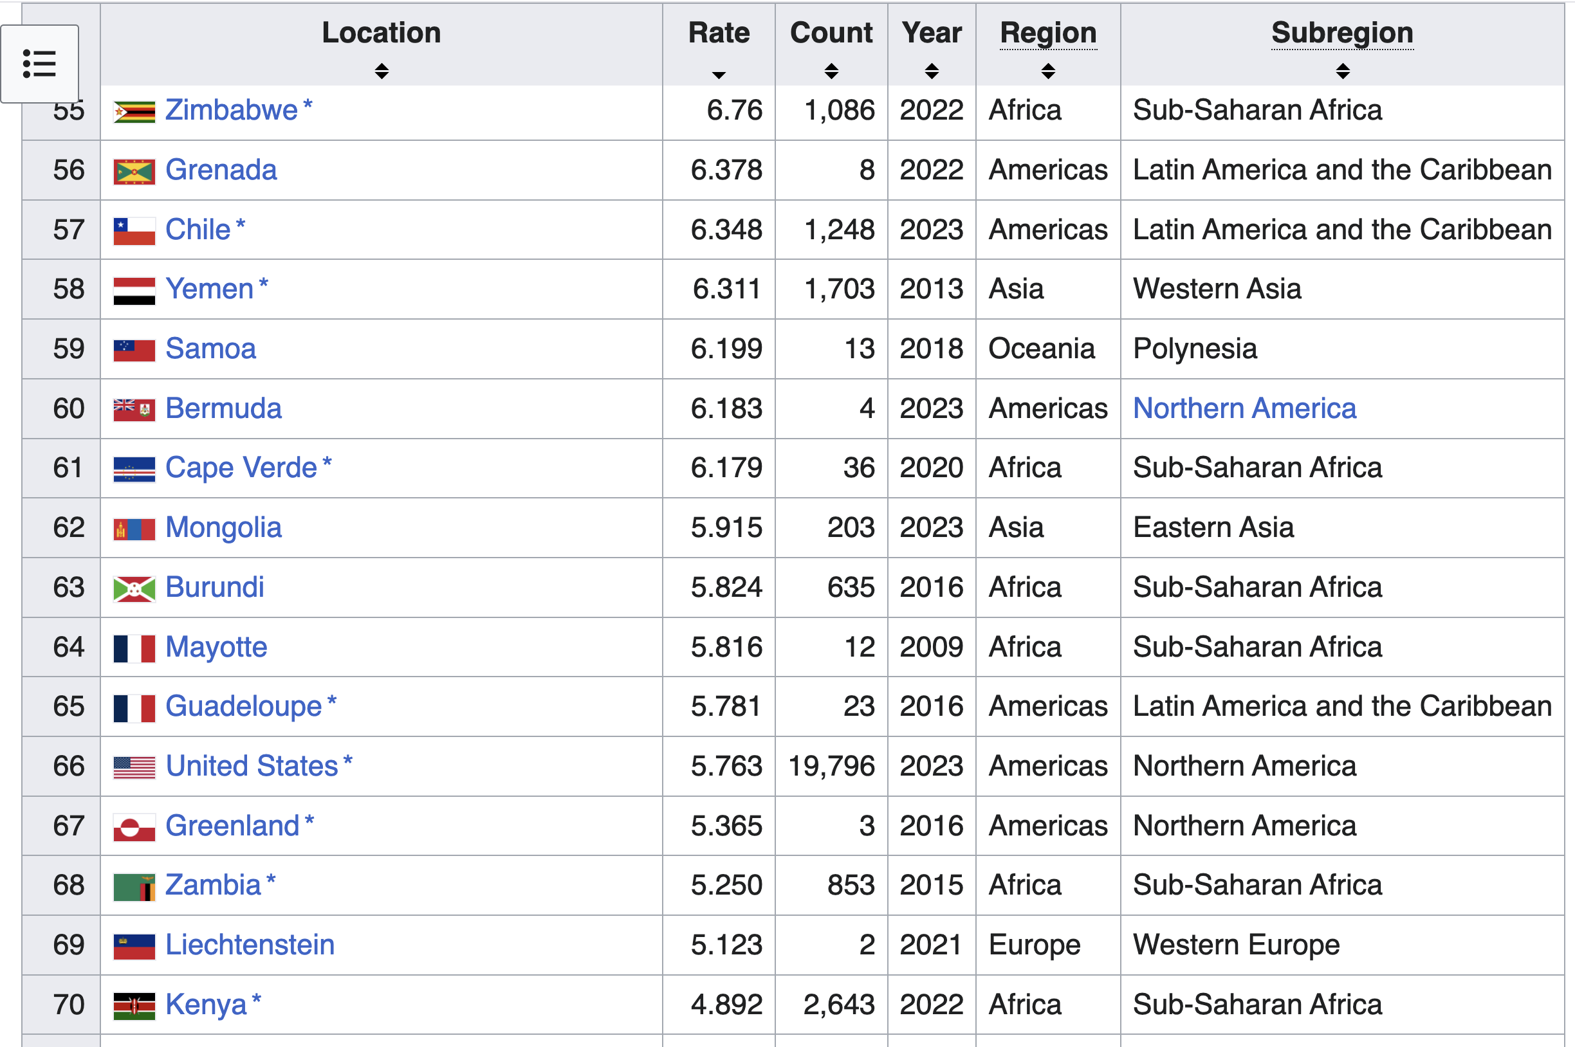
Task: Click the Greenland flag icon
Action: (134, 827)
